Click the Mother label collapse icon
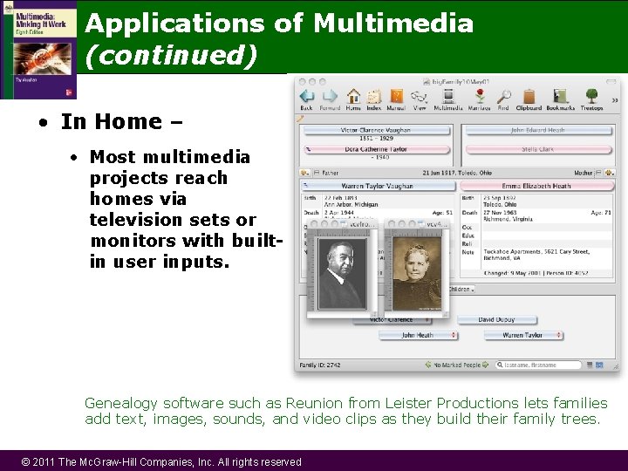Image resolution: width=628 pixels, height=471 pixels. click(x=598, y=173)
